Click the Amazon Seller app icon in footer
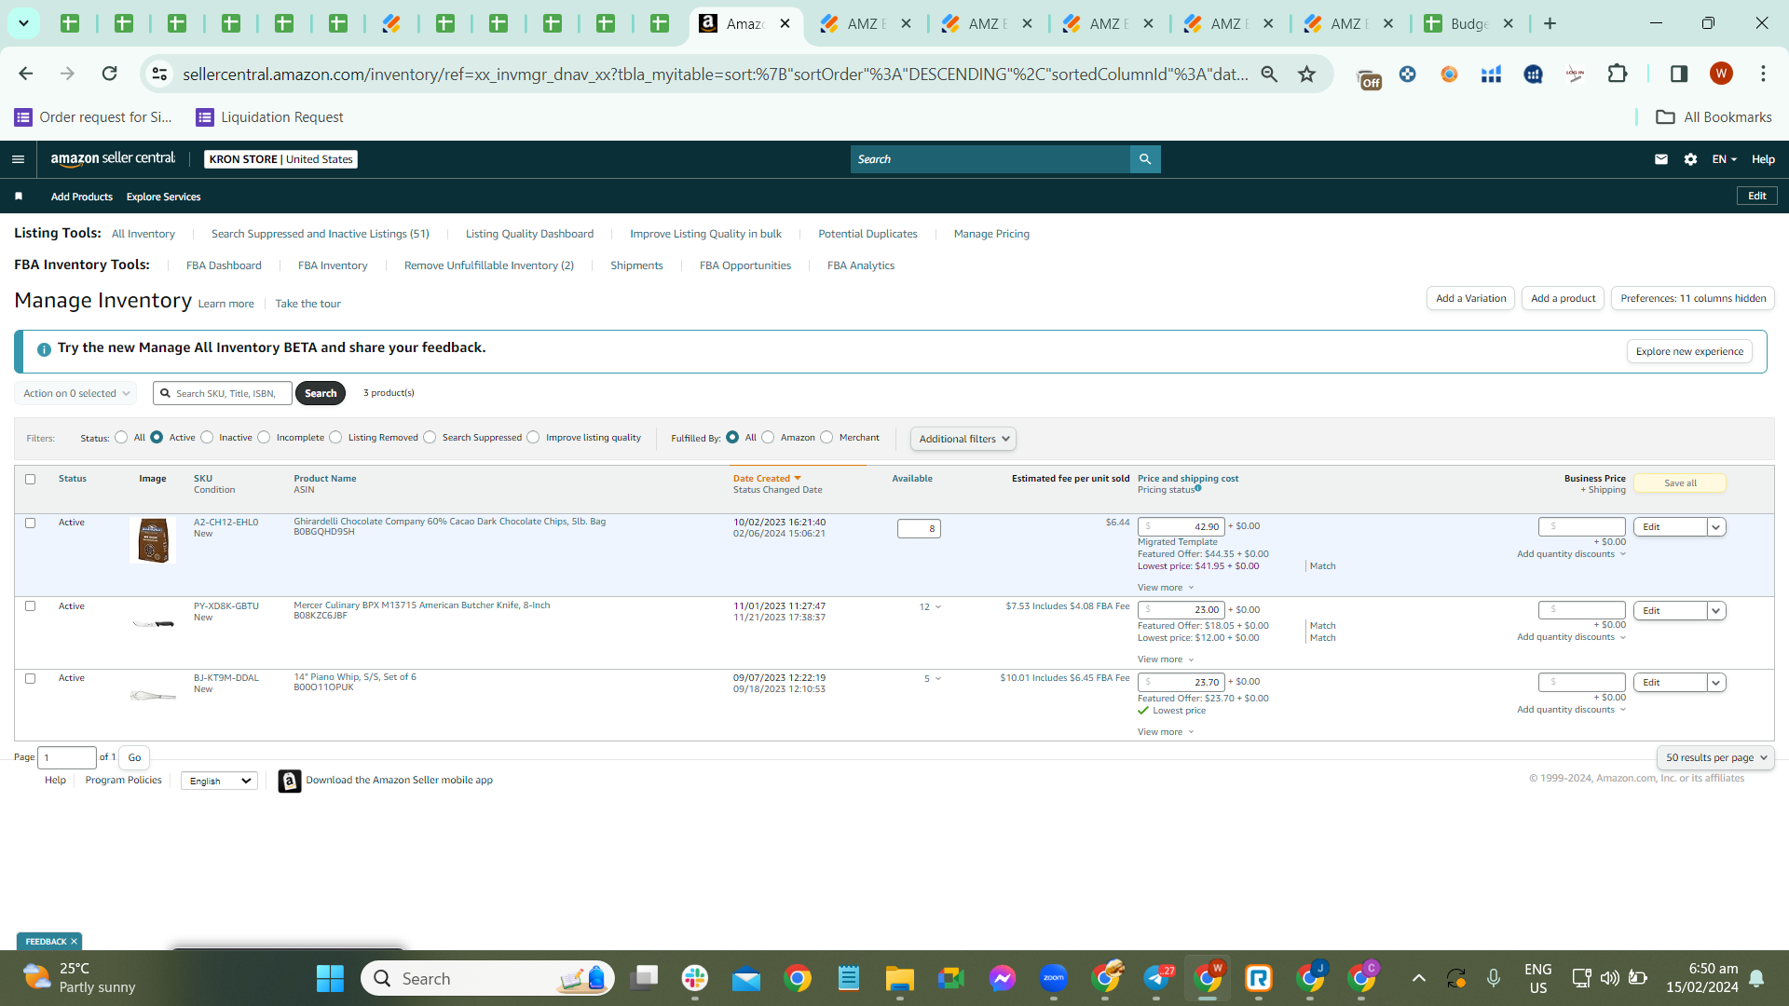Viewport: 1789px width, 1006px height. click(x=290, y=781)
